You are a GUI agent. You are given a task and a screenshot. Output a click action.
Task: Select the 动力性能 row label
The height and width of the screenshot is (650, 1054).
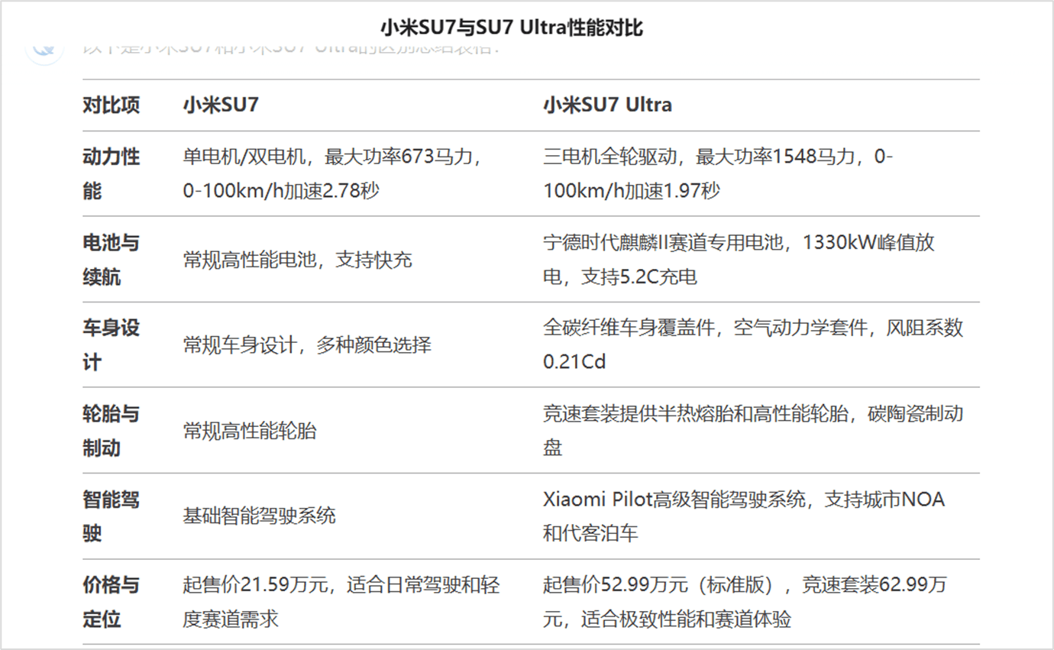[x=112, y=173]
